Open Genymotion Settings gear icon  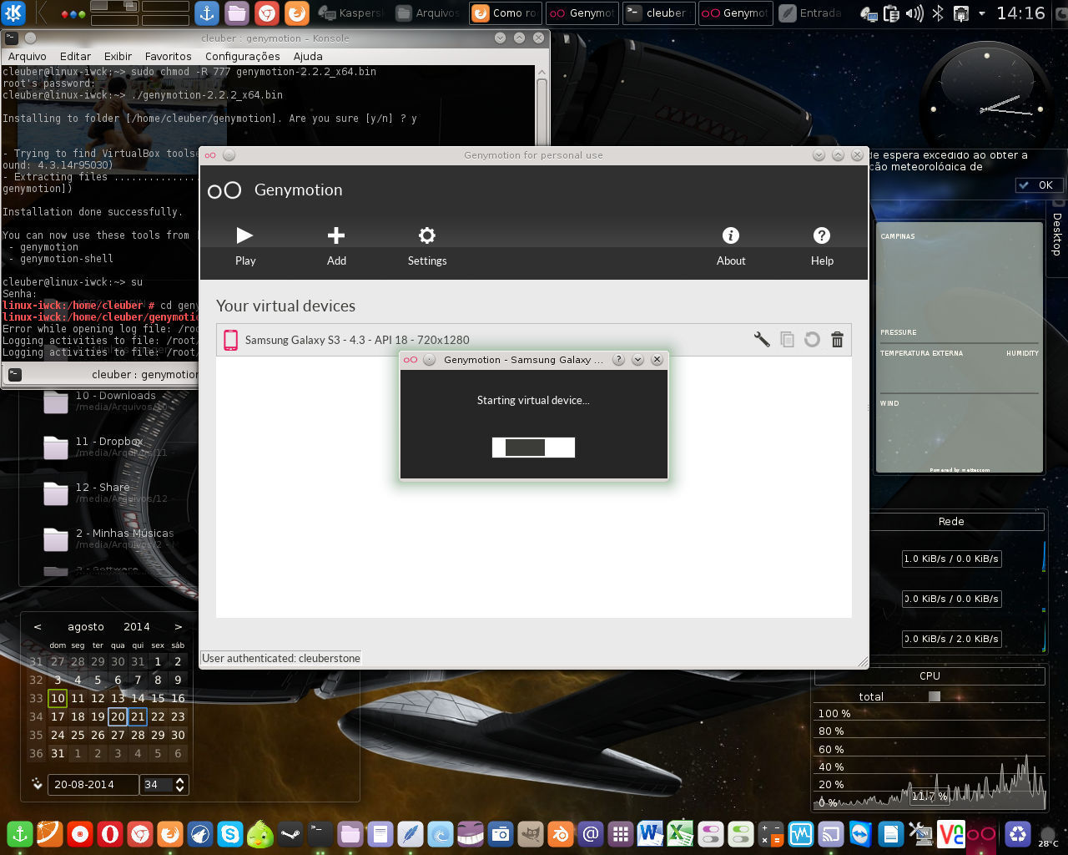(x=427, y=236)
